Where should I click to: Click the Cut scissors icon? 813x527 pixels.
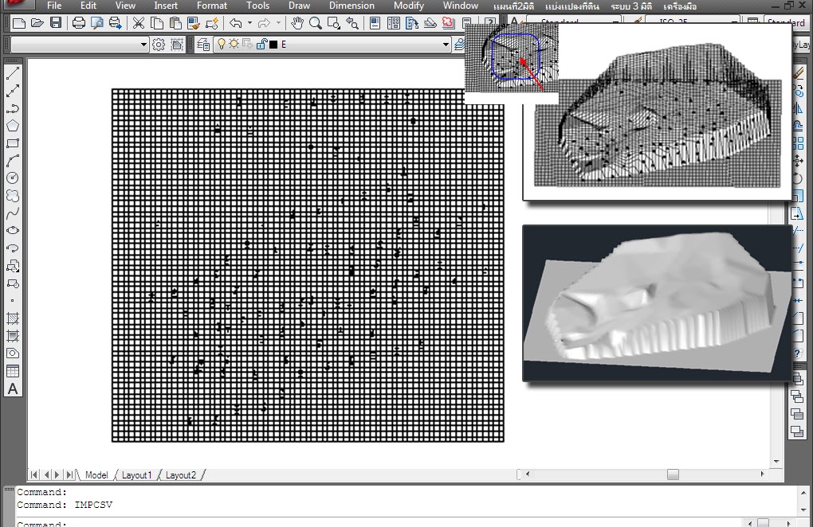(139, 23)
